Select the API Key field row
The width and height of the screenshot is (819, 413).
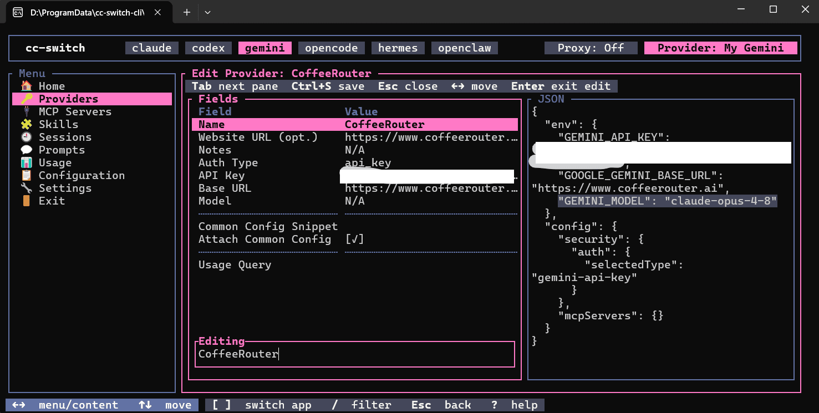355,175
